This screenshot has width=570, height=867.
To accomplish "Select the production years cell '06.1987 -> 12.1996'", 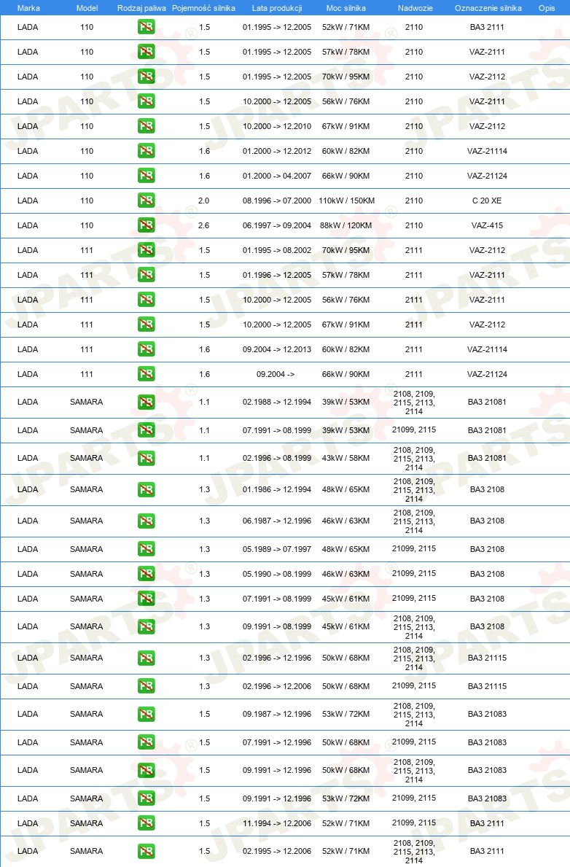I will coord(277,521).
